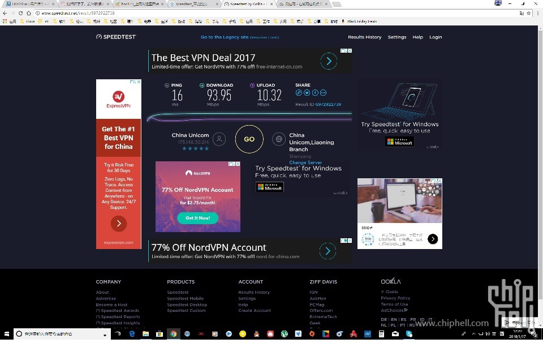Click the address bar URL field
Screen dimensions: 543x343
[277, 13]
